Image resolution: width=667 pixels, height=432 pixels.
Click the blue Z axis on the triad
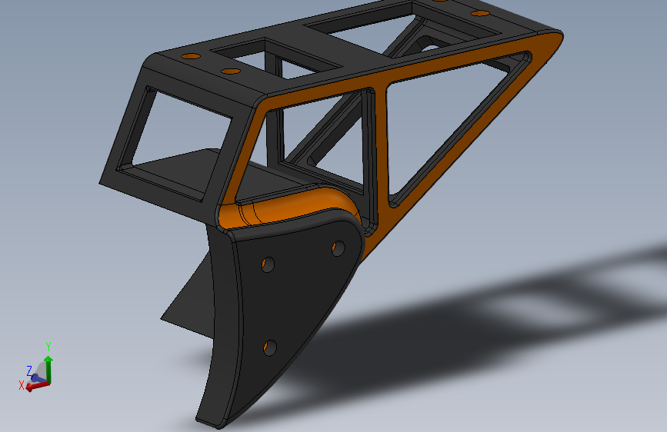pyautogui.click(x=38, y=377)
